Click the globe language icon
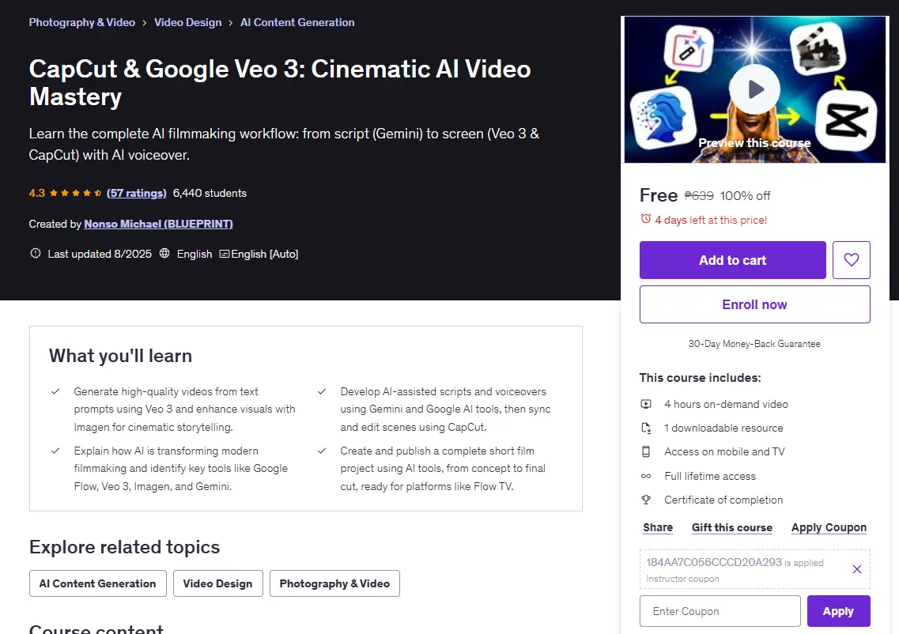This screenshot has width=899, height=634. pos(164,254)
